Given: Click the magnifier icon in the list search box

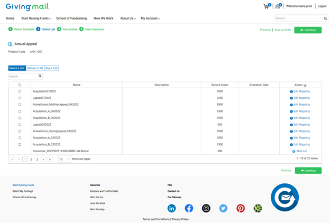Looking at the screenshot, I should pos(40,76).
